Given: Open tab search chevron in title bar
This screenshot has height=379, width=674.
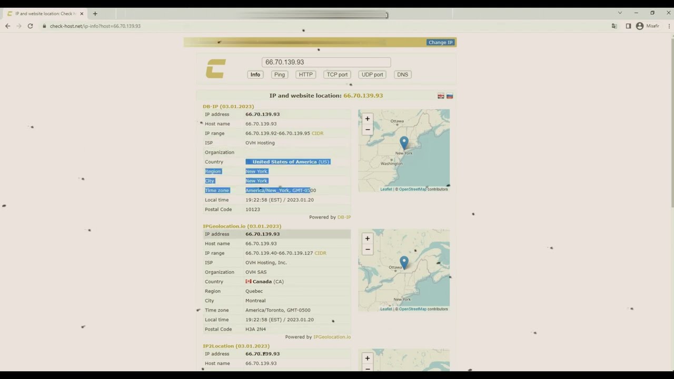Looking at the screenshot, I should pos(620,13).
